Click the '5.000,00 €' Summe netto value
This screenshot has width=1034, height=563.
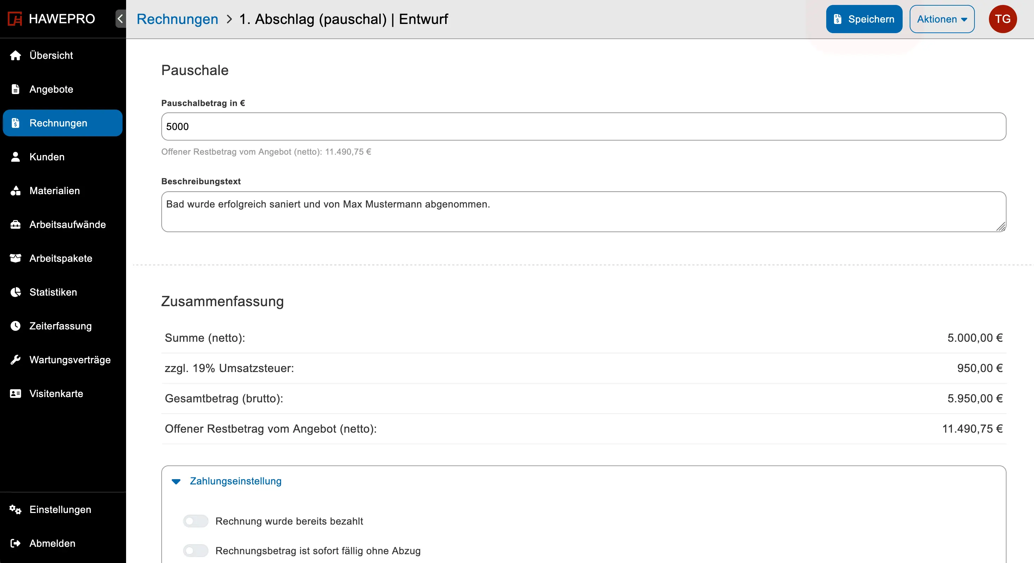[974, 338]
